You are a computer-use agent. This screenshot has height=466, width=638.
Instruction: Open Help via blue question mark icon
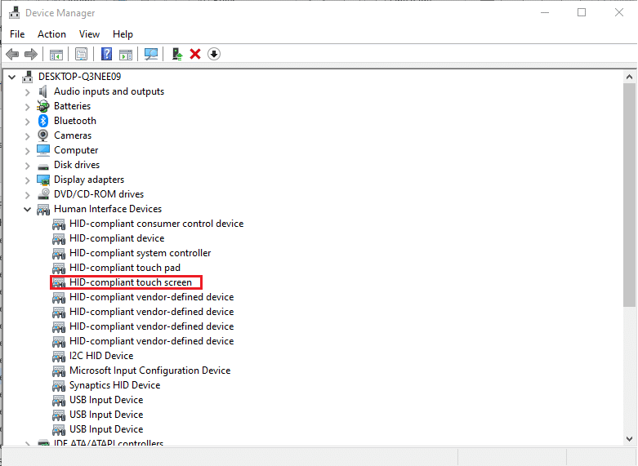(x=106, y=54)
